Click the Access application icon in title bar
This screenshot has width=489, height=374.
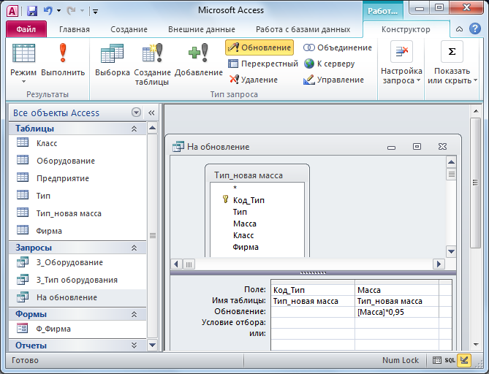[12, 11]
